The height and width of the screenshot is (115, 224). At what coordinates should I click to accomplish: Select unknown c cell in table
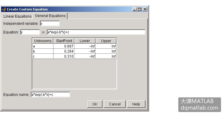[x=43, y=56]
